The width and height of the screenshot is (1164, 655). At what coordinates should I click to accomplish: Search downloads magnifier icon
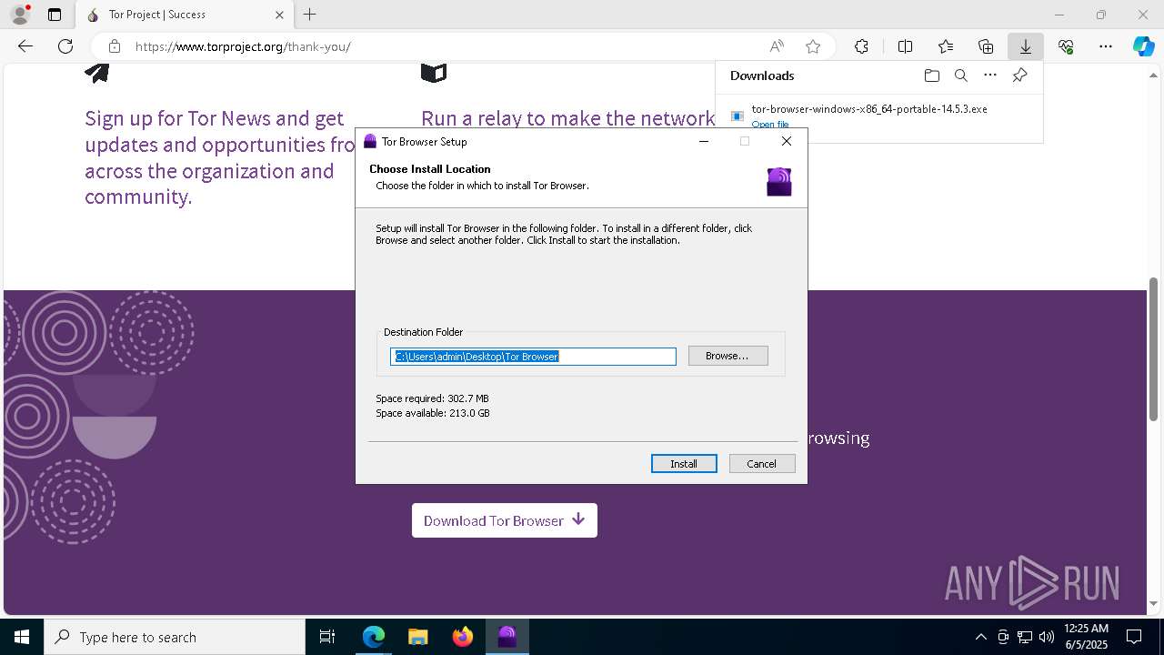(961, 76)
